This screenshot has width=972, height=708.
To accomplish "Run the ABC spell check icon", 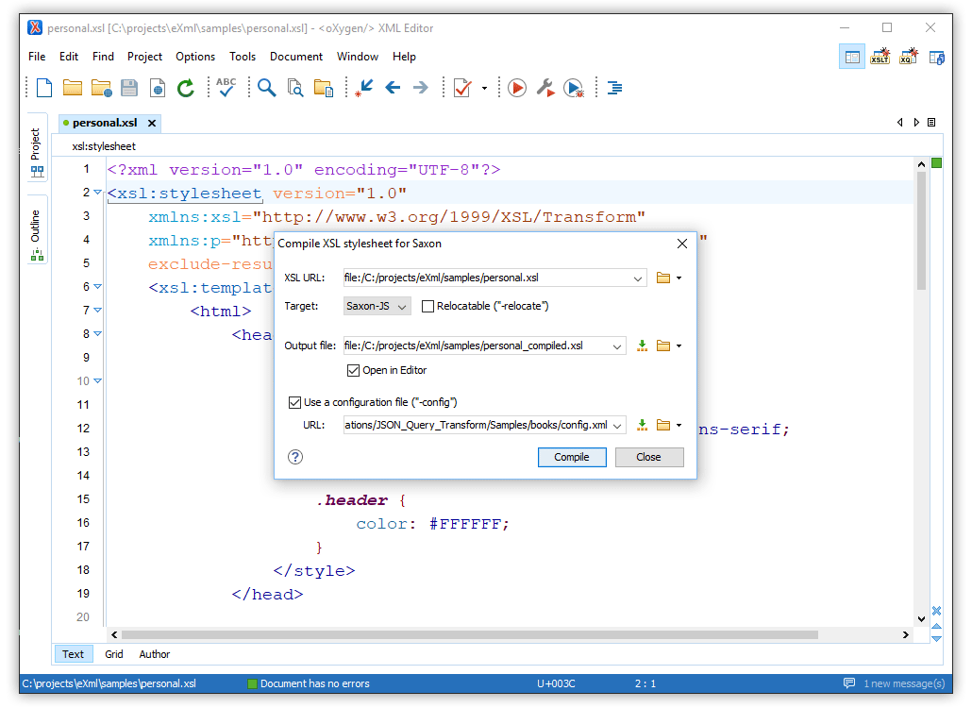I will point(226,87).
